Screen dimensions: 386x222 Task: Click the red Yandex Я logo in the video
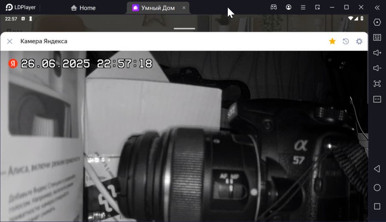click(13, 64)
